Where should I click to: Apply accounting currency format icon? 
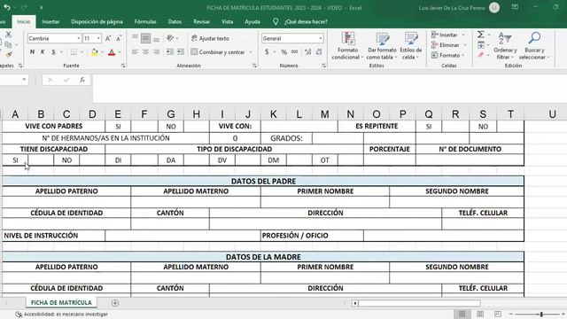[267, 52]
